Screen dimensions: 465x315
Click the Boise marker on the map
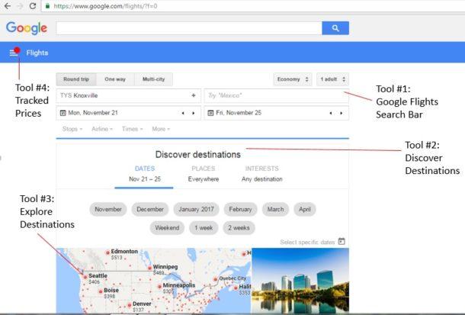pos(101,291)
